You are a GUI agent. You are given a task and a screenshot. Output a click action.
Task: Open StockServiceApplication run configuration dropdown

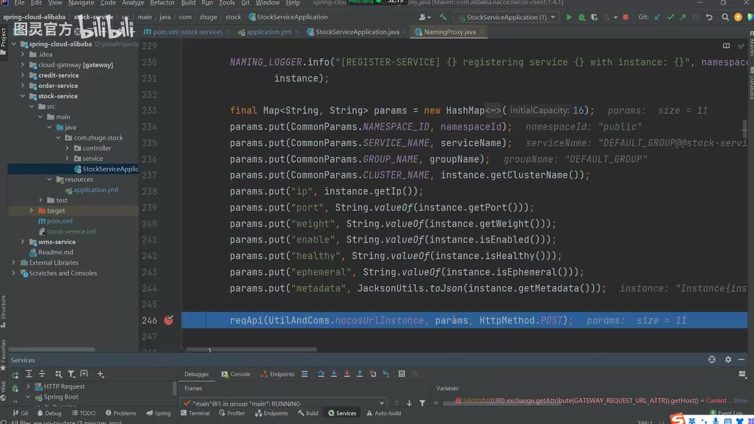tap(505, 17)
